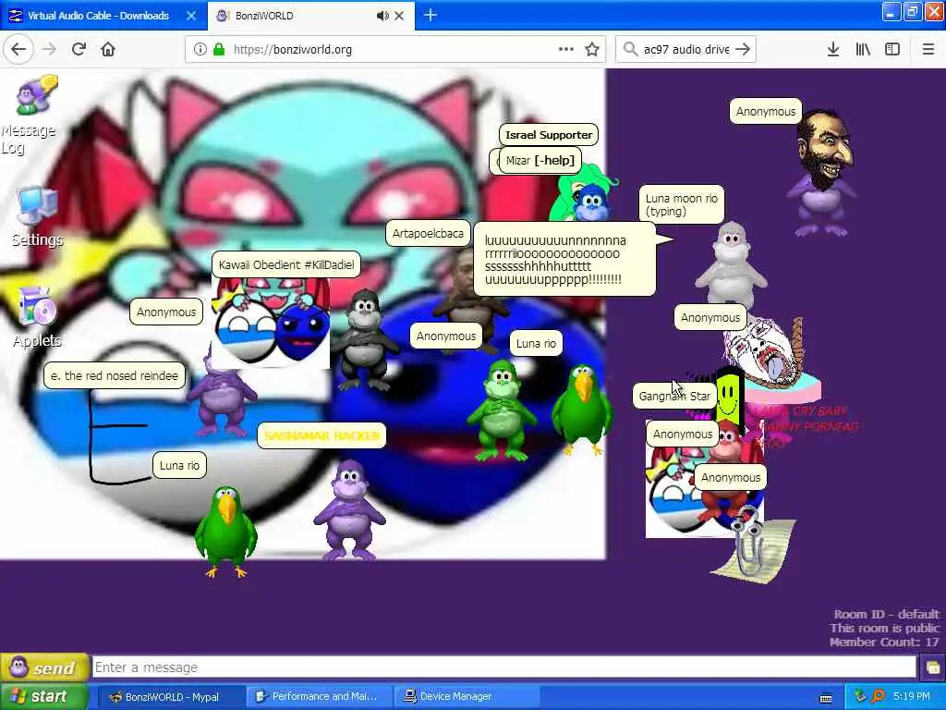946x710 pixels.
Task: Click the send button
Action: click(x=44, y=667)
